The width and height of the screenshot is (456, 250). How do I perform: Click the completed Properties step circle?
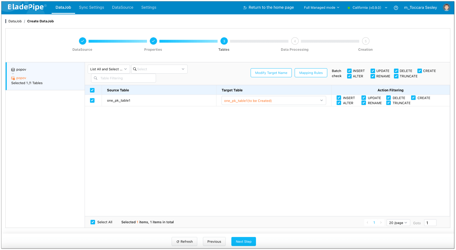pos(153,41)
